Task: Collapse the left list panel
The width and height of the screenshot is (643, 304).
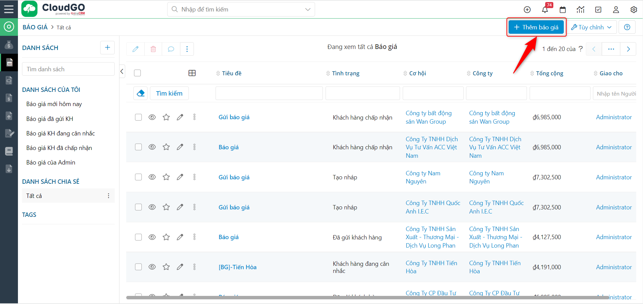Action: click(122, 71)
